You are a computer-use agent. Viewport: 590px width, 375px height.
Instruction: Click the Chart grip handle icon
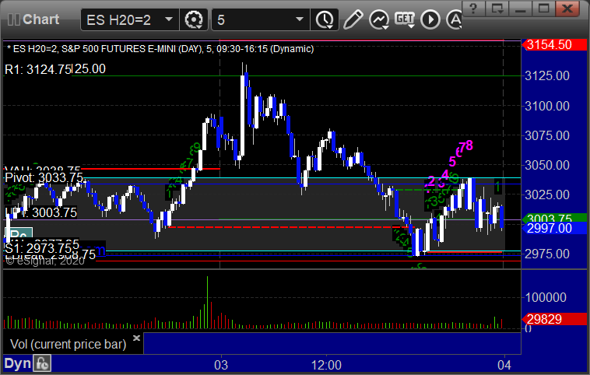(13, 19)
